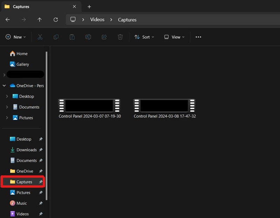Click the Share icon in the toolbar

pyautogui.click(x=104, y=37)
